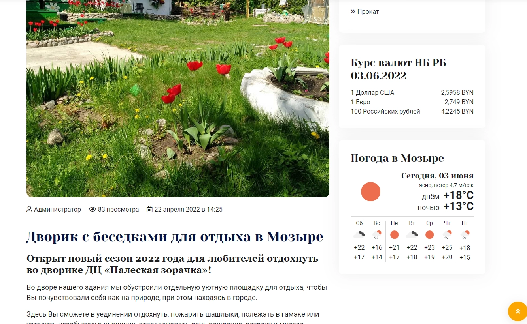Image resolution: width=527 pixels, height=324 pixels.
Task: Select the 1 Доллар США rate row
Action: [412, 93]
